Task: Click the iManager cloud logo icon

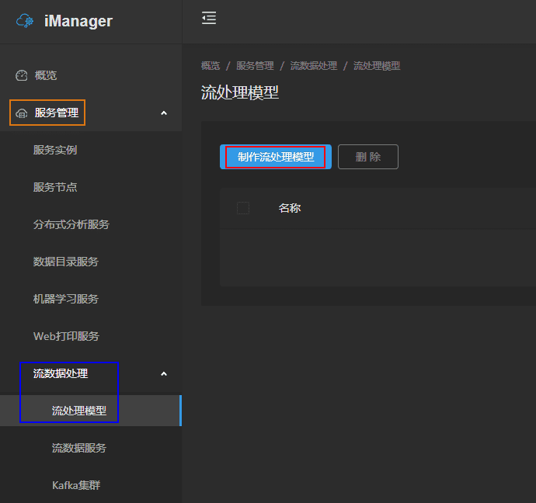Action: pyautogui.click(x=25, y=22)
